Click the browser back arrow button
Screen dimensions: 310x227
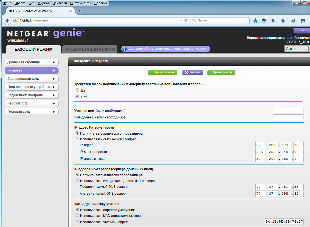(x=7, y=21)
